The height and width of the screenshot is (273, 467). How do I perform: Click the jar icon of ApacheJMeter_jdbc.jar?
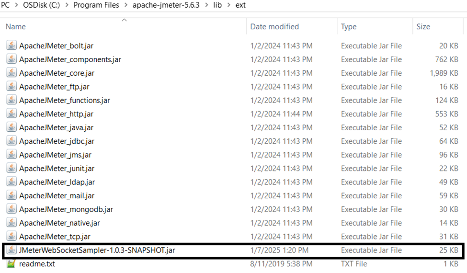coord(11,141)
